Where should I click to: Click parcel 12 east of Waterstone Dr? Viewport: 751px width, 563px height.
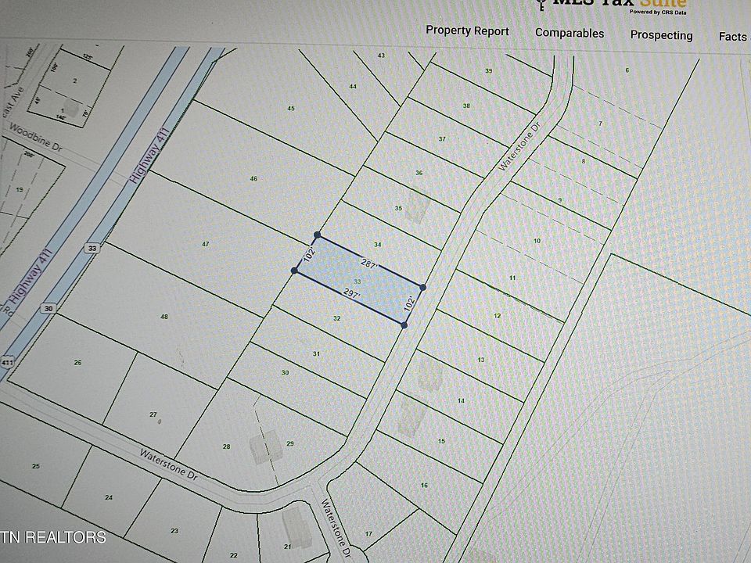(x=497, y=316)
